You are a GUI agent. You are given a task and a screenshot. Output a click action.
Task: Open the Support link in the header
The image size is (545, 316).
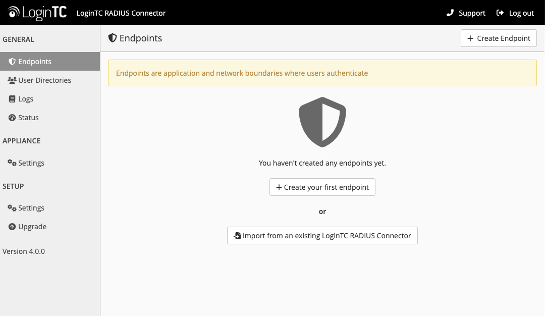click(x=466, y=13)
